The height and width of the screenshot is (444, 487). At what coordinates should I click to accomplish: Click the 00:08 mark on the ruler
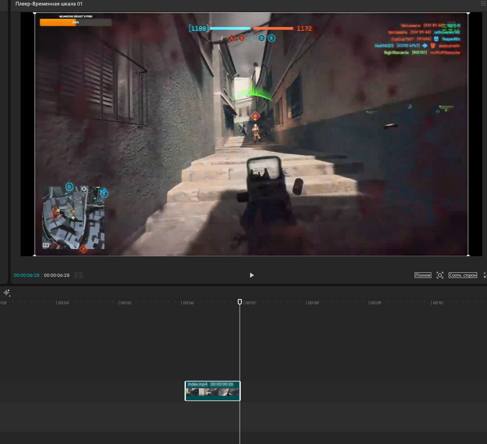(x=313, y=303)
